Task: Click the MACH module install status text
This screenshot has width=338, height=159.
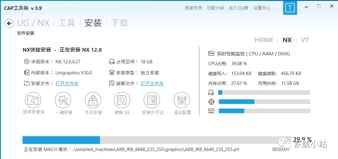Action: click(131, 149)
